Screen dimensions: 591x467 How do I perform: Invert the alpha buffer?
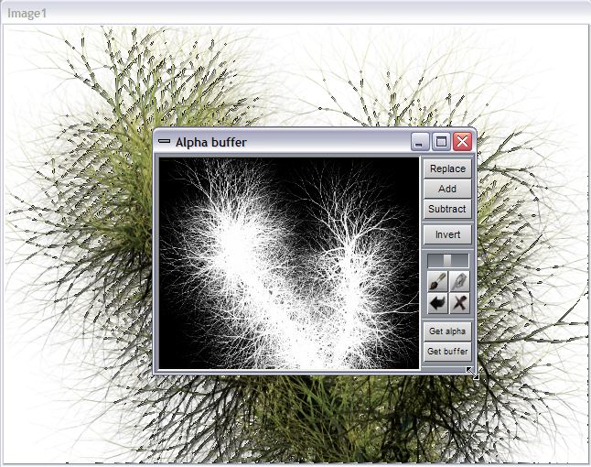point(447,234)
